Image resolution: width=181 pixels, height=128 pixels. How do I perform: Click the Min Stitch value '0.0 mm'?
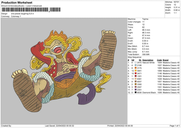tap(146, 49)
